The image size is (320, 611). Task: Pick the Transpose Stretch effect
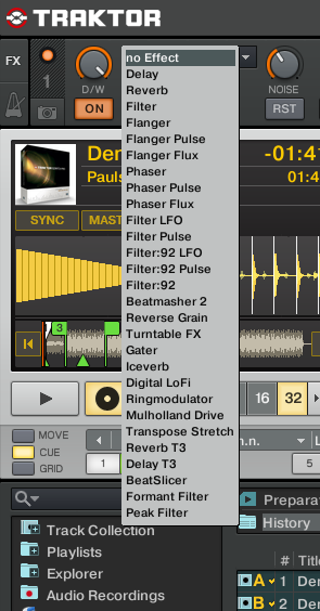[180, 432]
